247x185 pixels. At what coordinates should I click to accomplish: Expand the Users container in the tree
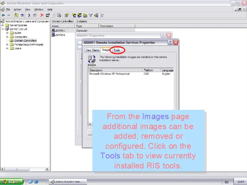point(7,48)
